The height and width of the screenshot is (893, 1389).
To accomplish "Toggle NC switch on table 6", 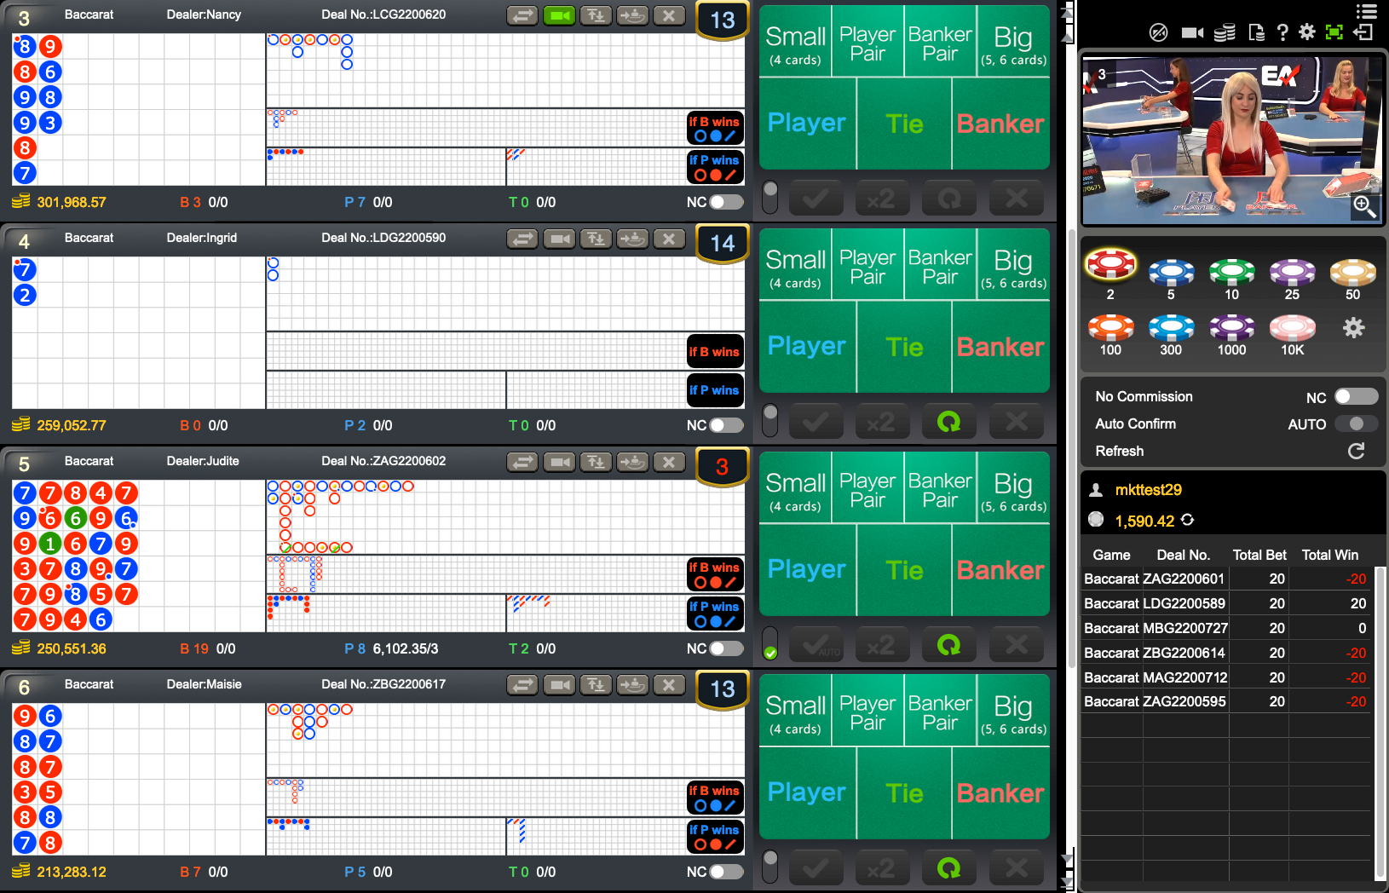I will point(726,872).
